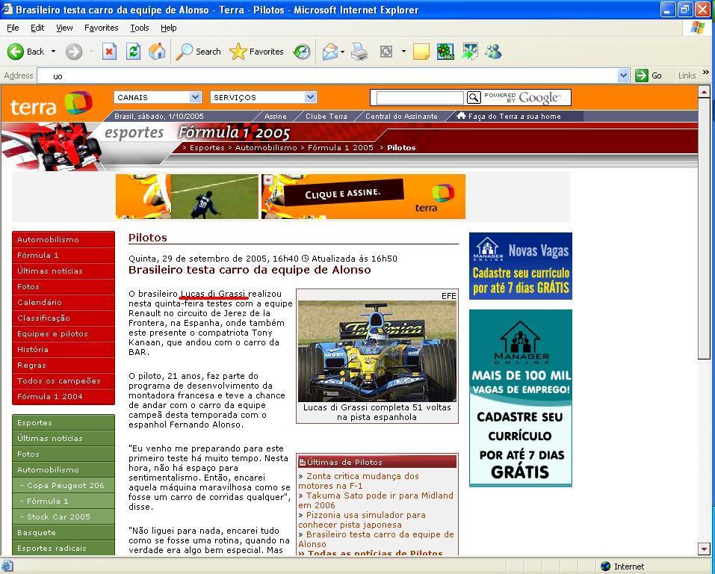Image resolution: width=715 pixels, height=574 pixels.
Task: Open Central do Assinante link
Action: coord(401,117)
